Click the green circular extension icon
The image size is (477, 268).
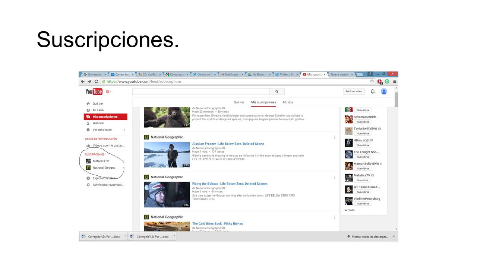pyautogui.click(x=387, y=82)
